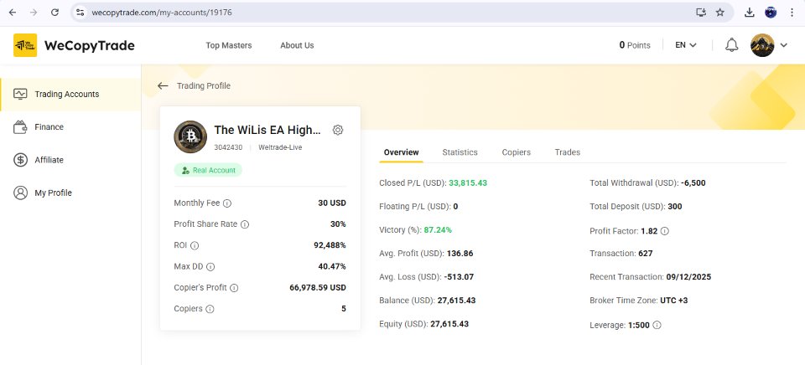Go back in browser history
The width and height of the screenshot is (805, 365).
pyautogui.click(x=13, y=13)
